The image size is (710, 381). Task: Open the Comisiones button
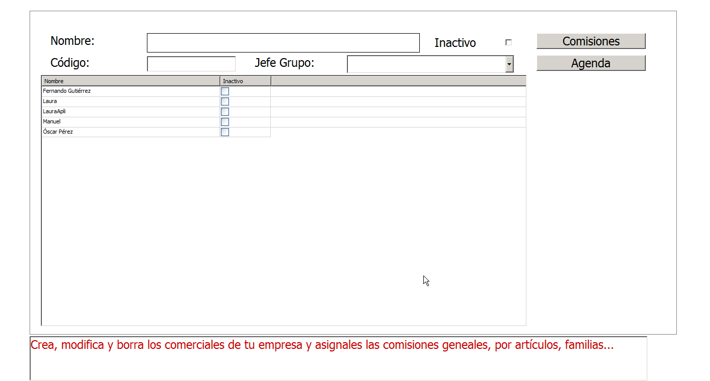pyautogui.click(x=591, y=41)
